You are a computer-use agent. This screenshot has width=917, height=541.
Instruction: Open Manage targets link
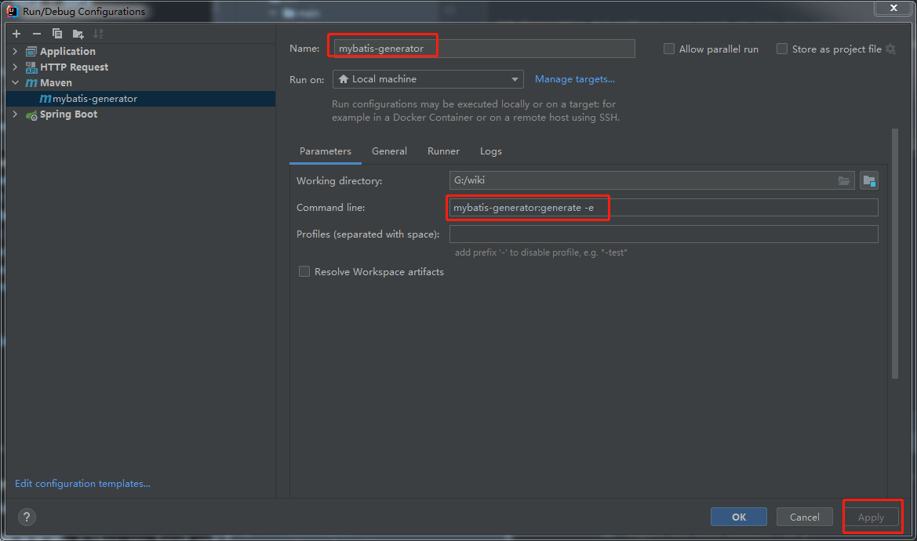pos(574,79)
